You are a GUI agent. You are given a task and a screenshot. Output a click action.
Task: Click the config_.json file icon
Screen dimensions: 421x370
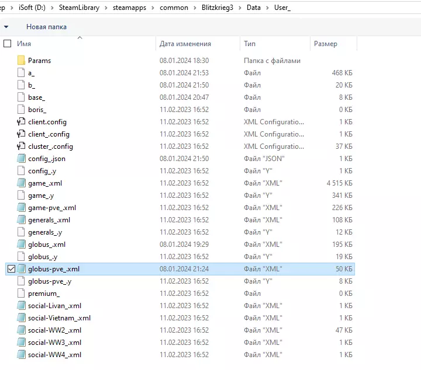tap(21, 158)
